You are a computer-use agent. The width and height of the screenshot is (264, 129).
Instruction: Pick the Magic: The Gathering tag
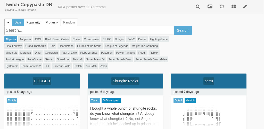tap(145, 46)
